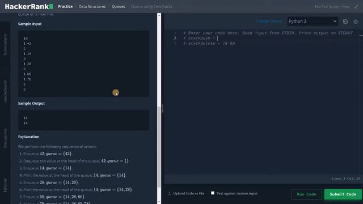Open the Discussions side tab

(x=5, y=138)
